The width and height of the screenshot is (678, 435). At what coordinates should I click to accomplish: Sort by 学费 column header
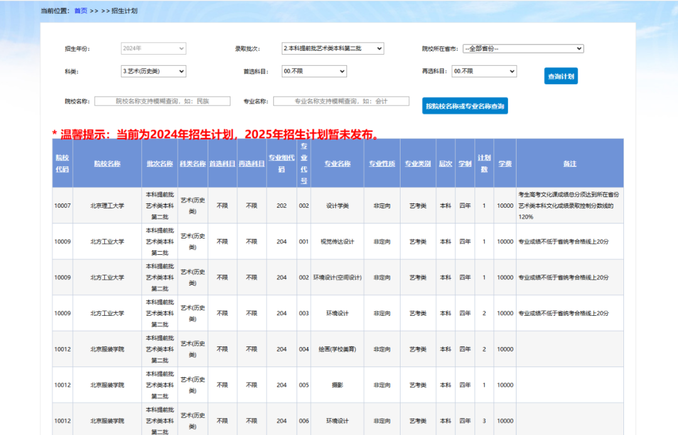click(505, 164)
